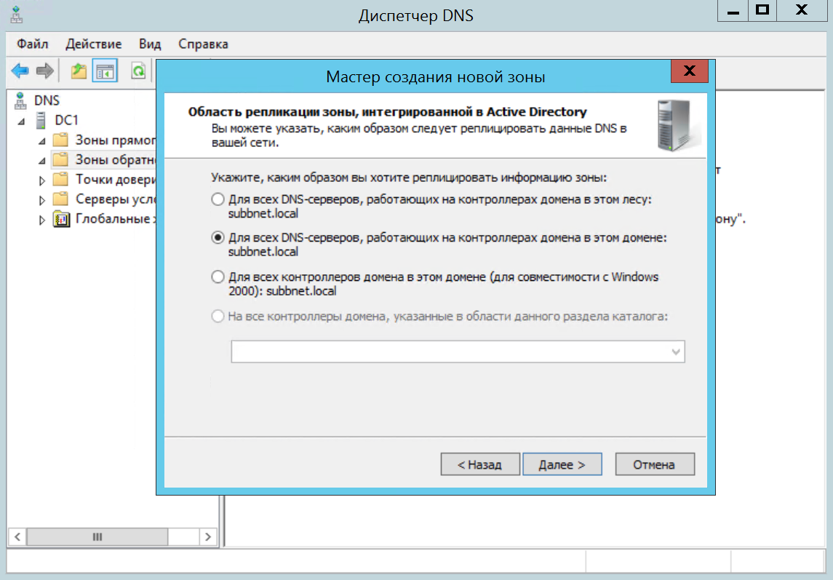Toggle the Show/Hide console tree icon
This screenshot has width=833, height=580.
[x=105, y=71]
